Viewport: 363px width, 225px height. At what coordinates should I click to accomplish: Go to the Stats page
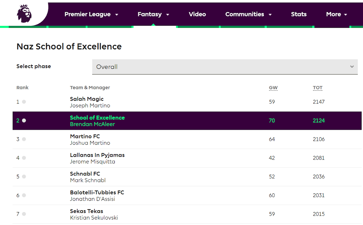(299, 14)
